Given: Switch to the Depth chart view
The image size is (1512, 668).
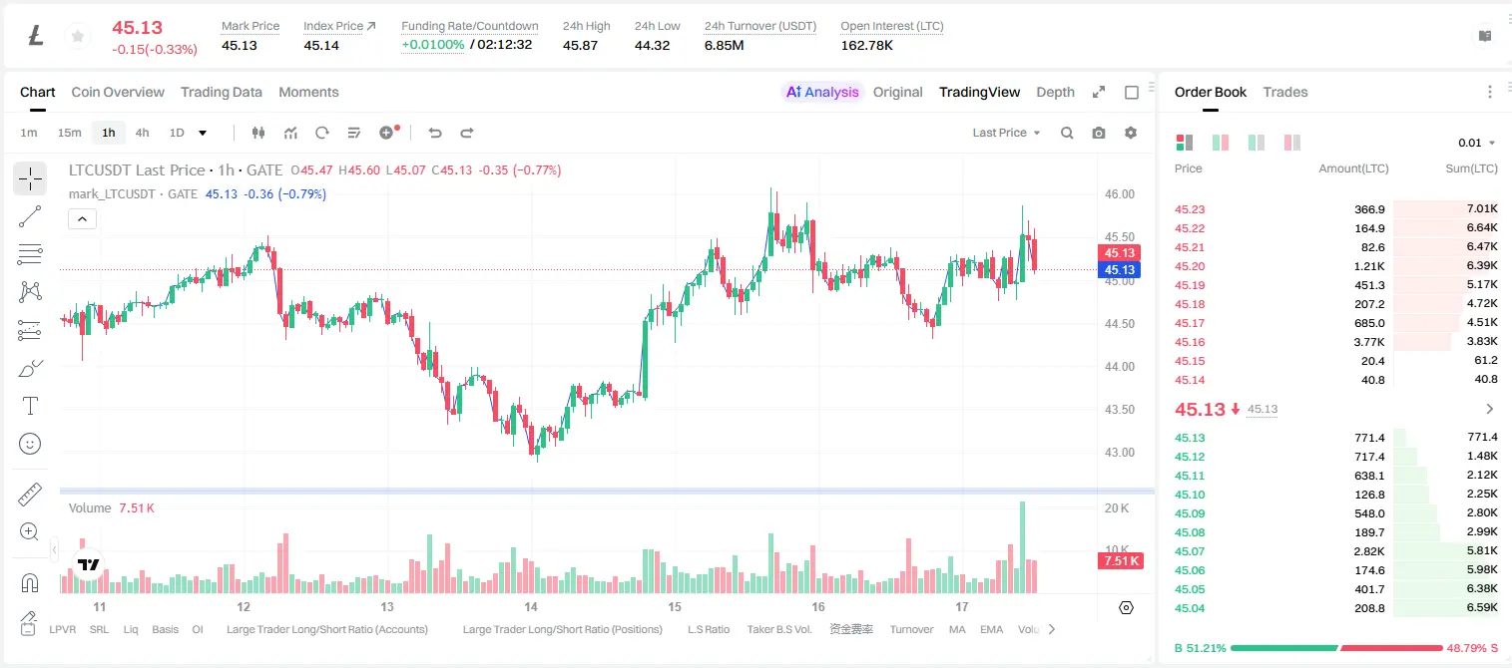Looking at the screenshot, I should point(1055,92).
